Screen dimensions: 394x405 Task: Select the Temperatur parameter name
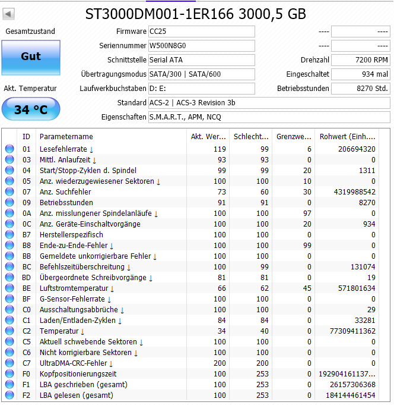pyautogui.click(x=59, y=331)
